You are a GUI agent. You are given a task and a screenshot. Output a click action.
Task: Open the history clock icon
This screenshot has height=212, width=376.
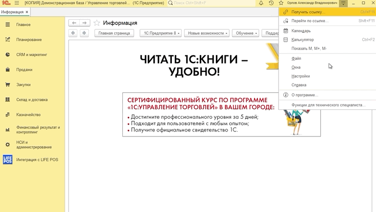point(271,3)
